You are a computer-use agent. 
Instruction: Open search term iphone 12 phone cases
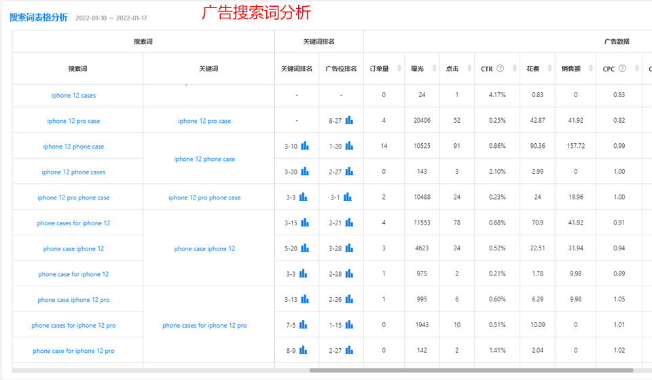(73, 172)
